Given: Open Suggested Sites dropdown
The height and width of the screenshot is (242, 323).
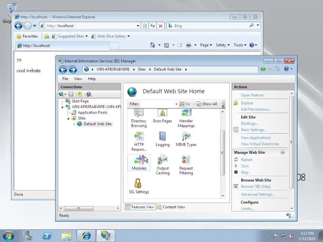Looking at the screenshot, I should click(86, 37).
